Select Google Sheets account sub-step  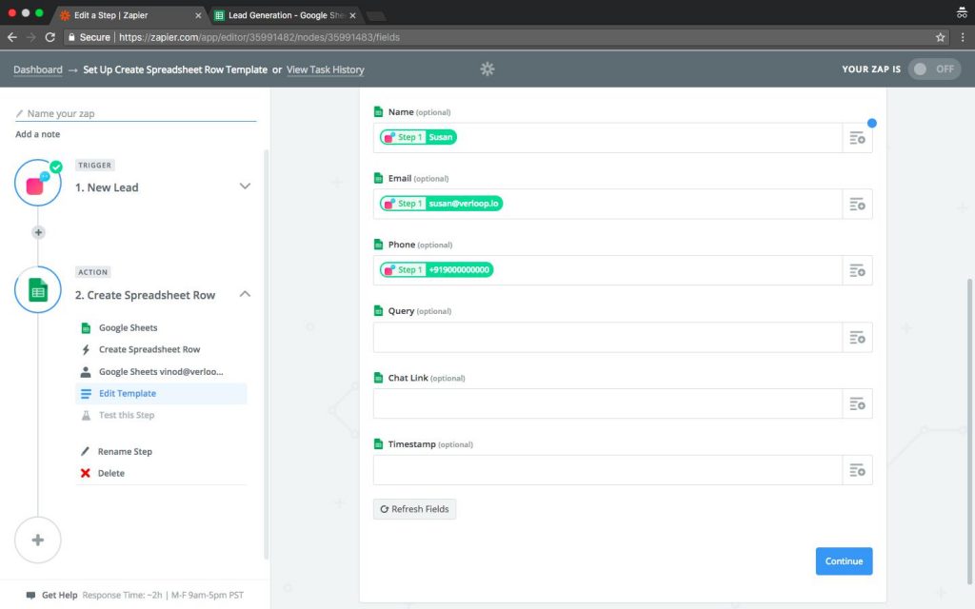tap(160, 372)
